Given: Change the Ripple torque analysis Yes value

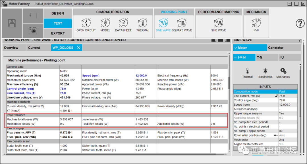Looking at the screenshot, I should point(288,113).
